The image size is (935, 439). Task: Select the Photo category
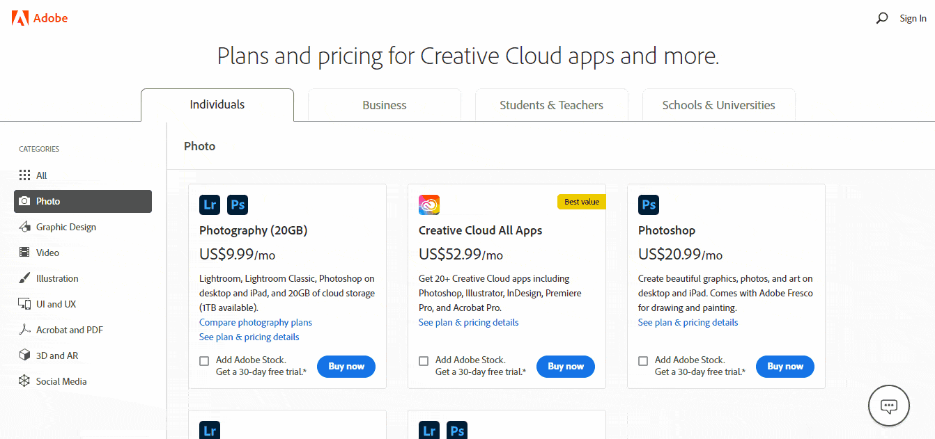pos(83,201)
